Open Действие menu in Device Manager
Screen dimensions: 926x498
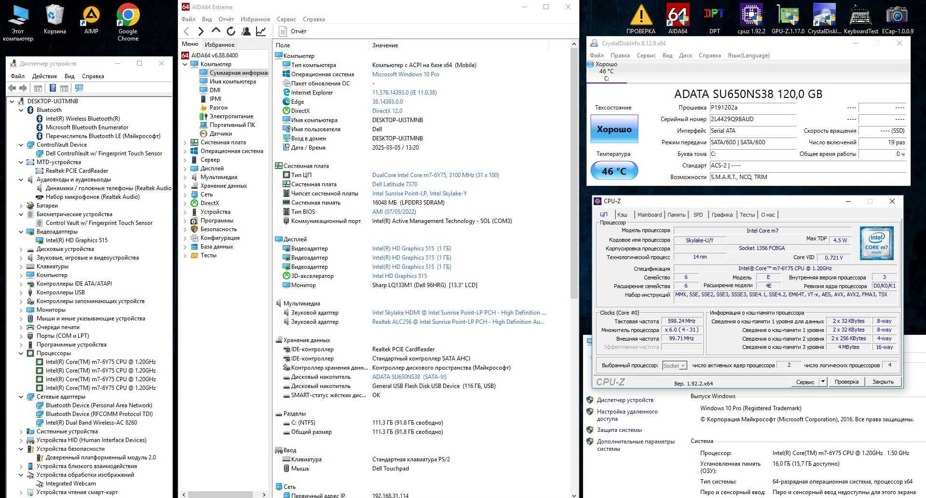pos(44,76)
